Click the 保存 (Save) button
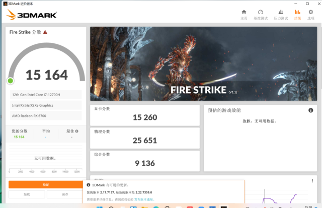Screen dimensions: 322x208 tap(65, 194)
